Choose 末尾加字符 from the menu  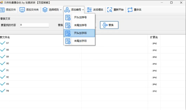click(79, 41)
